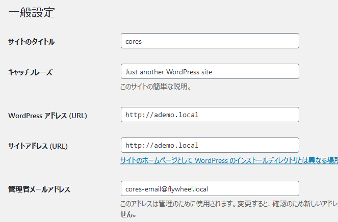Click the サイトのタイトル label
338x222 pixels.
(x=32, y=42)
